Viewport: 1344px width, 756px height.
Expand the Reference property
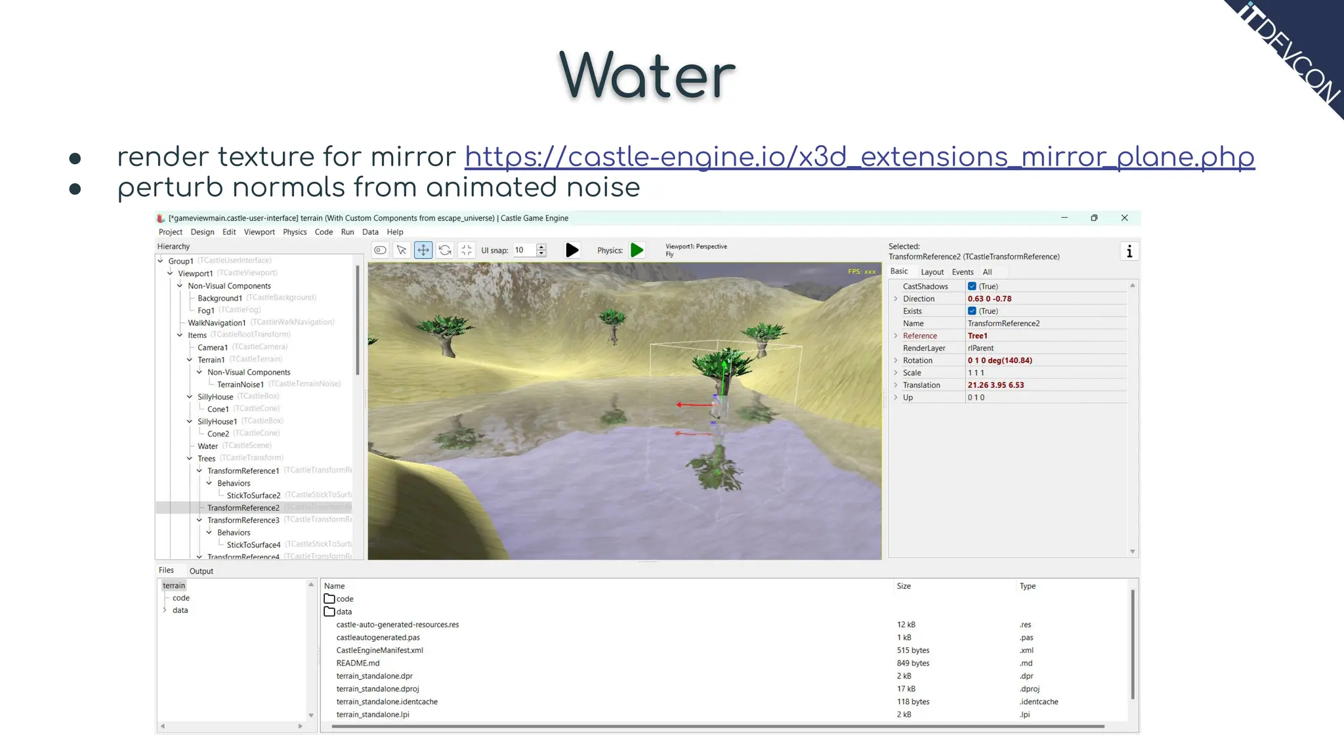tap(896, 335)
